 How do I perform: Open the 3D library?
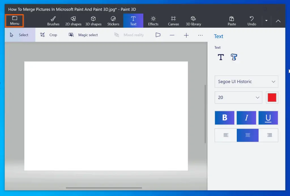pos(193,21)
